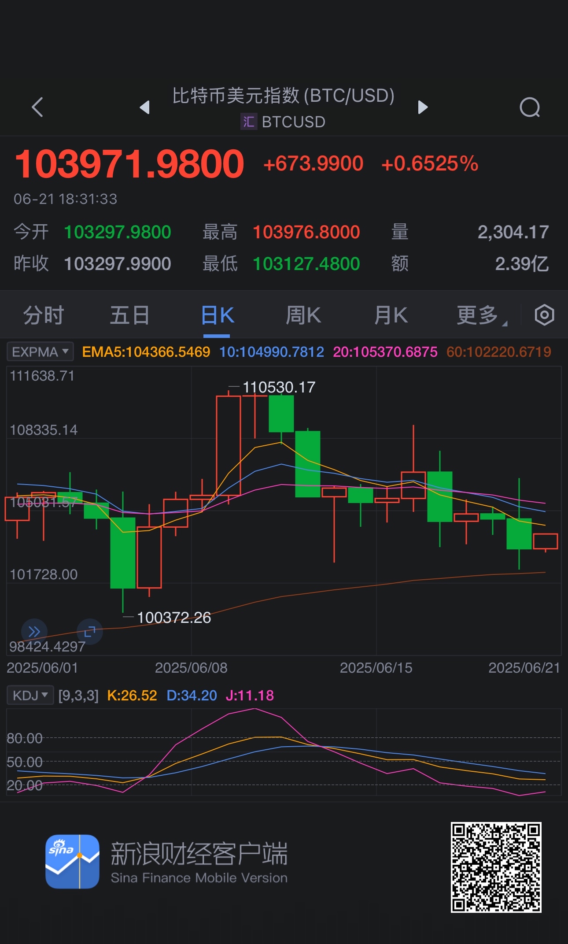Tap the QR code image
The height and width of the screenshot is (944, 568).
(x=496, y=867)
